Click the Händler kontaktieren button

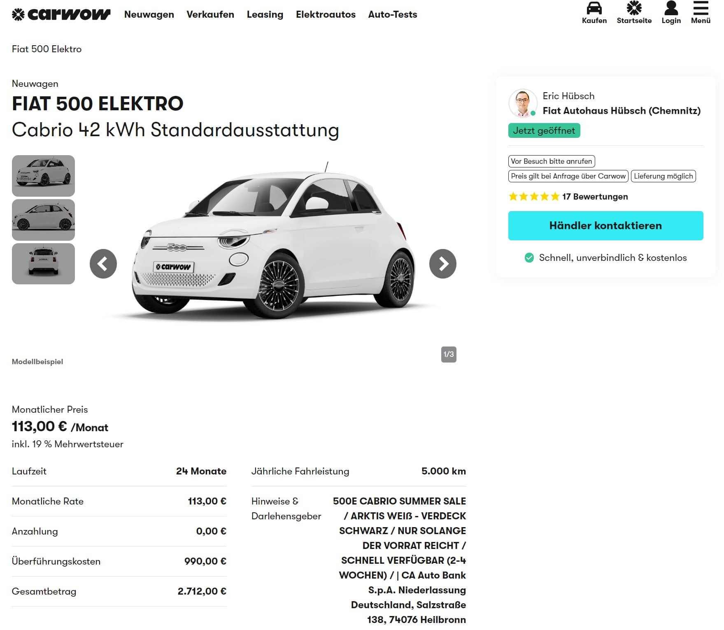tap(605, 225)
